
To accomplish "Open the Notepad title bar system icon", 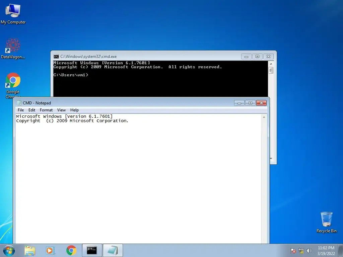I will 19,103.
